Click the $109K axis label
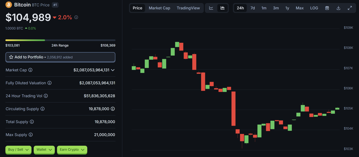Image resolution: width=359 pixels, height=157 pixels. pyautogui.click(x=349, y=28)
